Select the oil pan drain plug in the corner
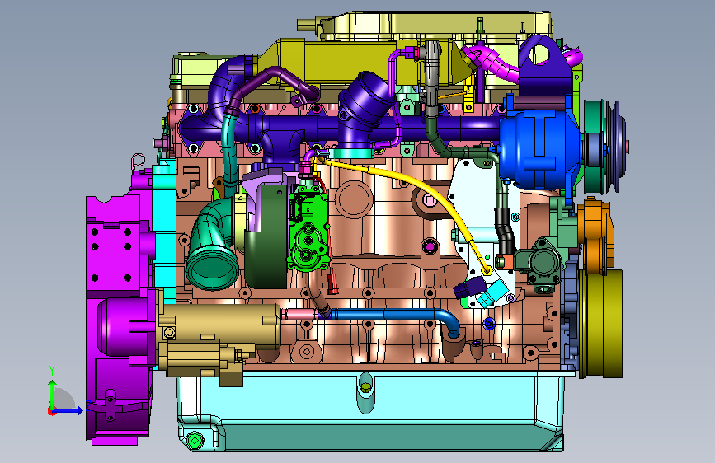Image resolution: width=715 pixels, height=463 pixels. click(195, 440)
